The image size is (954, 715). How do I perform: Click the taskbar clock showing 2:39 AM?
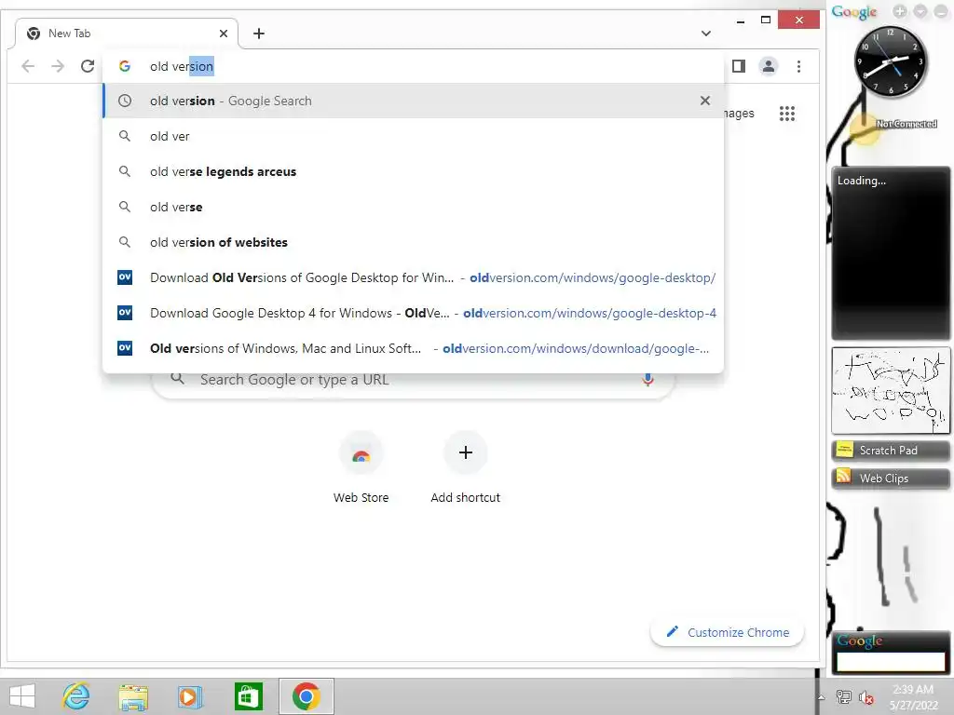pyautogui.click(x=913, y=697)
